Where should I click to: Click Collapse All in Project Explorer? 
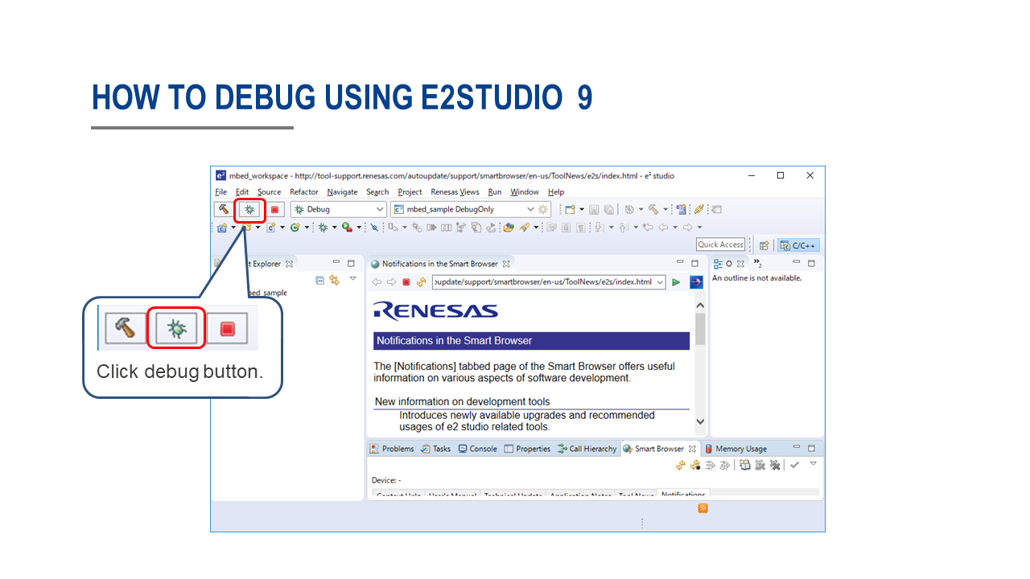320,280
